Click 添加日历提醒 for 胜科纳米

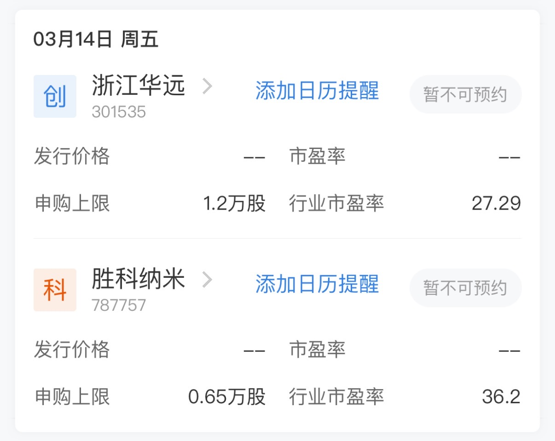point(317,284)
